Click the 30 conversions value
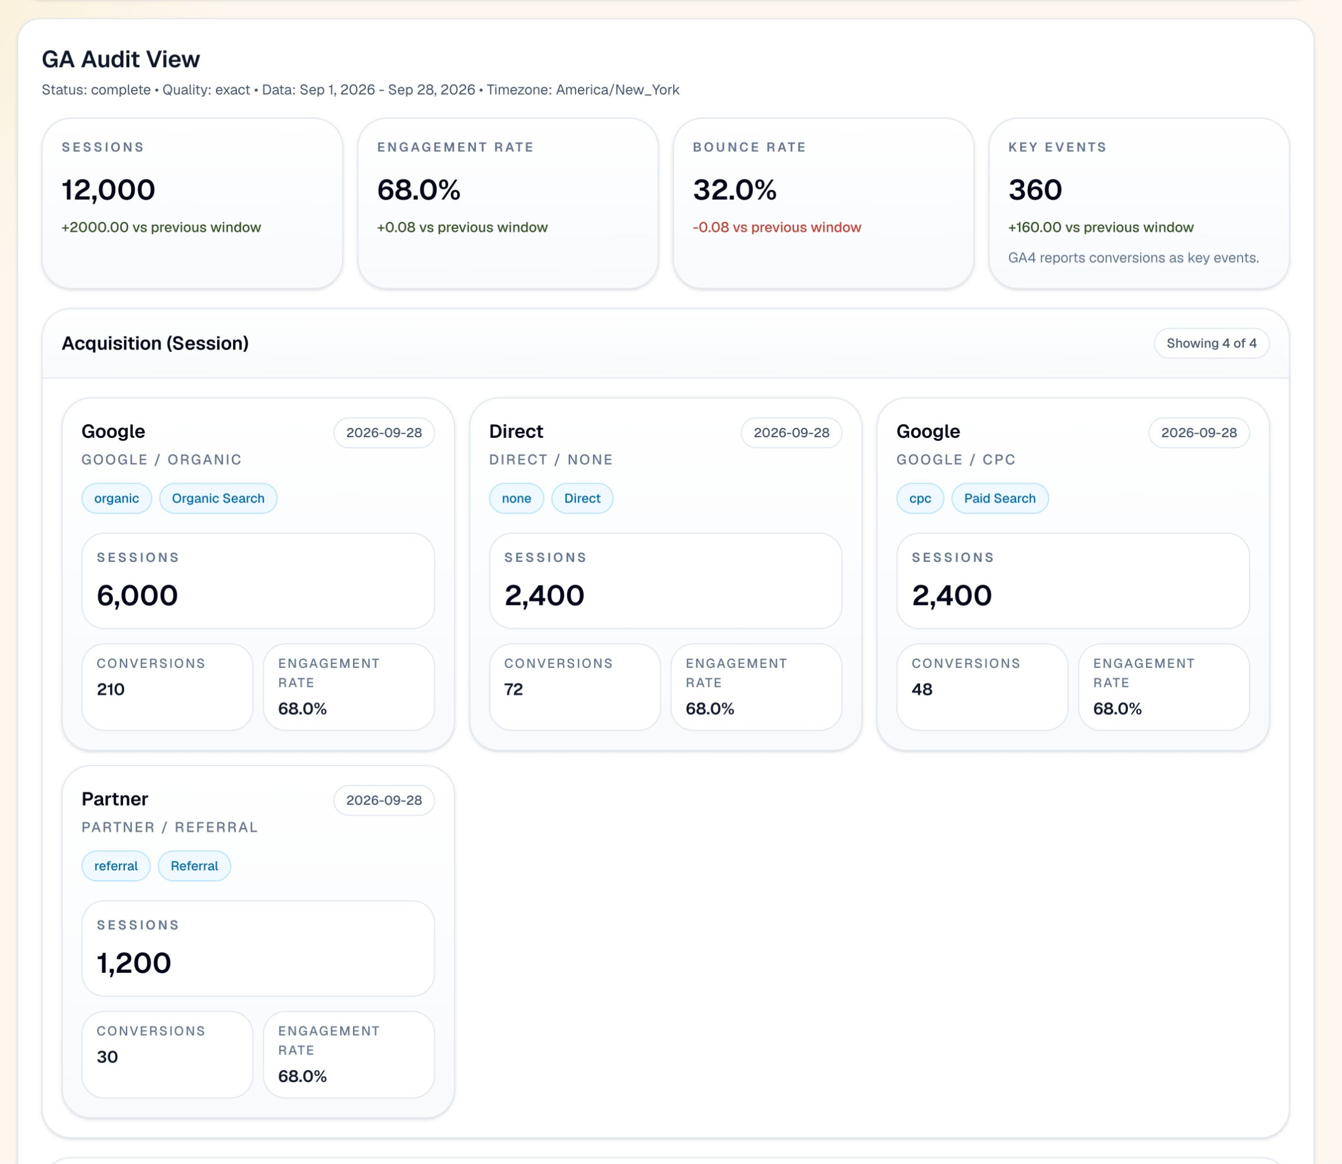This screenshot has height=1164, width=1342. 107,1057
